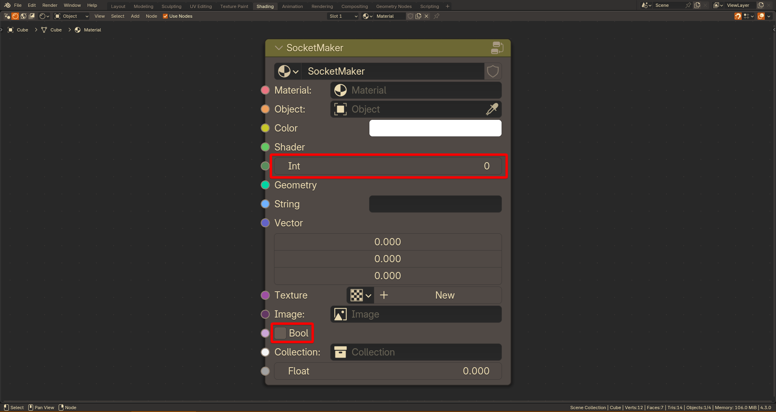Open the Slot 1 dropdown
Screen dimensions: 776x412
coord(342,16)
